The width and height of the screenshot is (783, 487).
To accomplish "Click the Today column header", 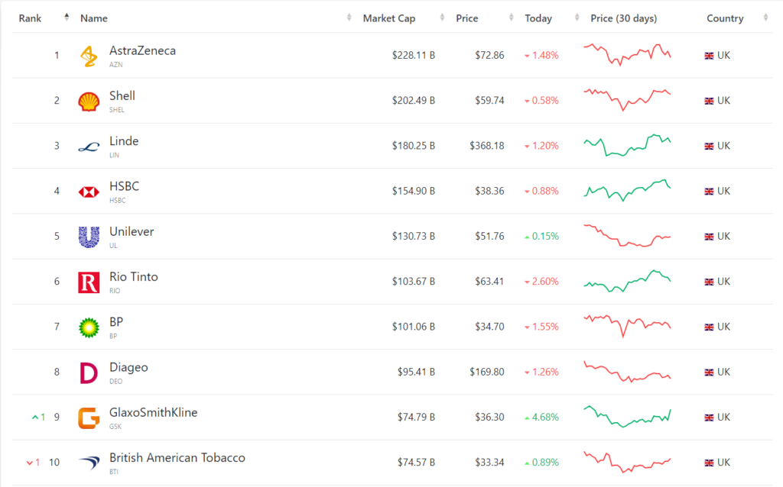I will (538, 18).
